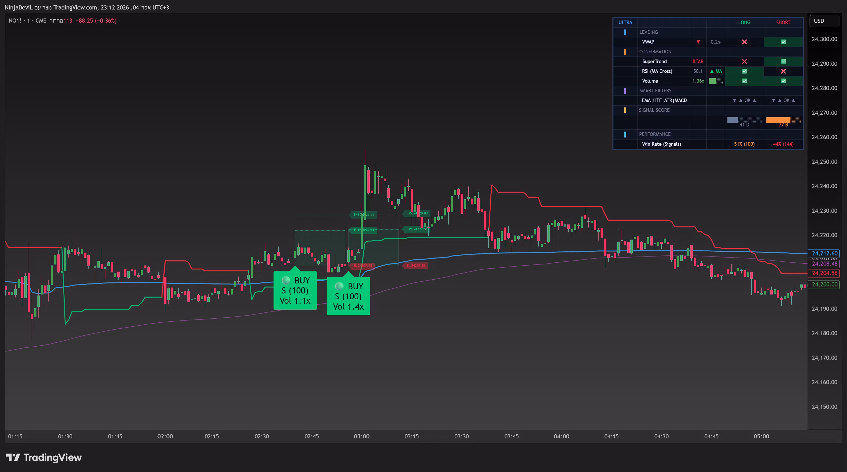Click the 24,150.00 price axis tick

tap(824, 407)
